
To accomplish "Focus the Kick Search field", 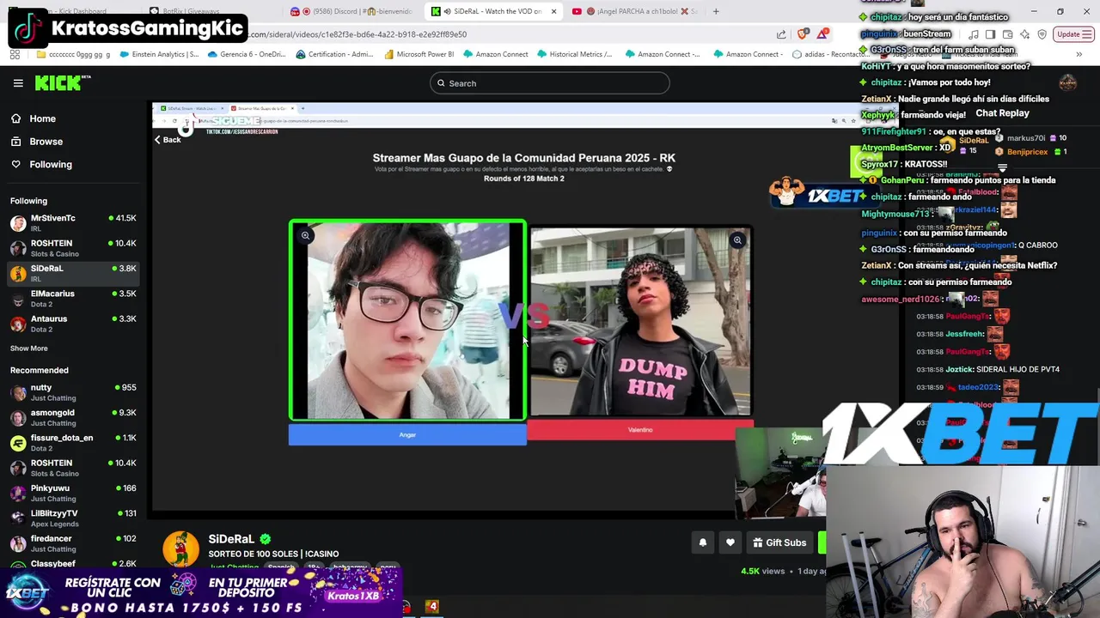I will click(x=550, y=83).
